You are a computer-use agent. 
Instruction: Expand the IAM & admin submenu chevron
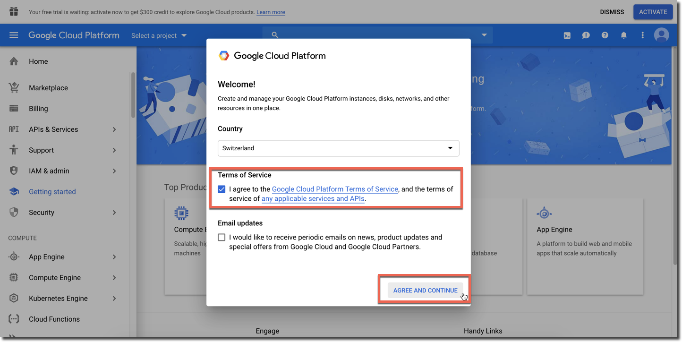point(114,171)
